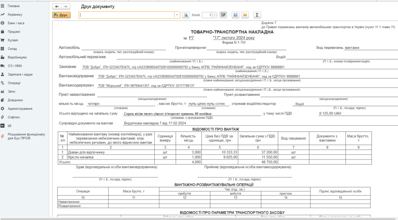This screenshot has width=398, height=220.
Task: Click the 11 550,00 total cell
Action: coord(258,157)
